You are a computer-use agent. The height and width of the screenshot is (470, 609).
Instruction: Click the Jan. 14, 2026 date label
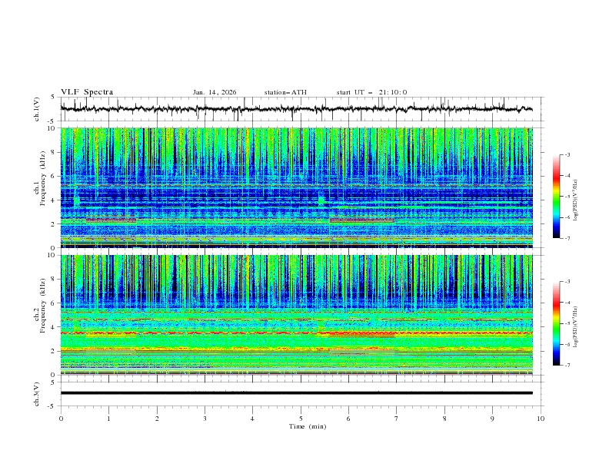[215, 92]
